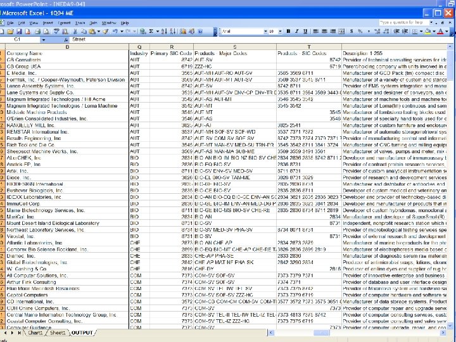Launch the Chart Wizard icon
Screen dimensions: 456x342
click(x=183, y=32)
